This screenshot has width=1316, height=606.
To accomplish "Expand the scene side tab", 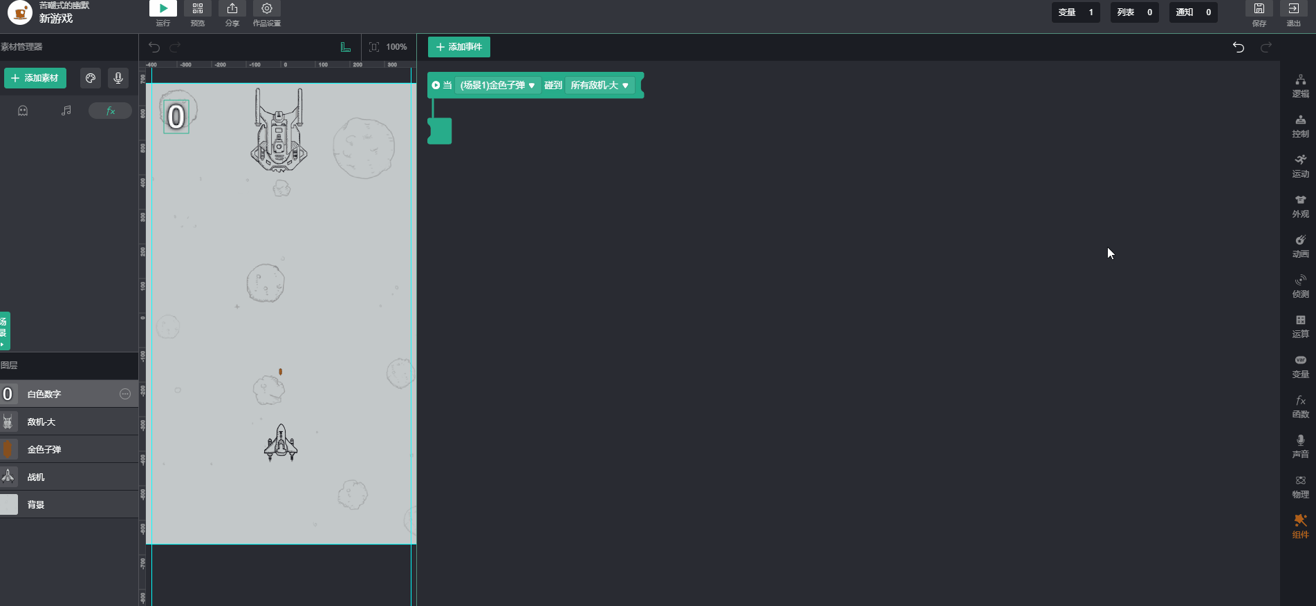I will coord(4,330).
